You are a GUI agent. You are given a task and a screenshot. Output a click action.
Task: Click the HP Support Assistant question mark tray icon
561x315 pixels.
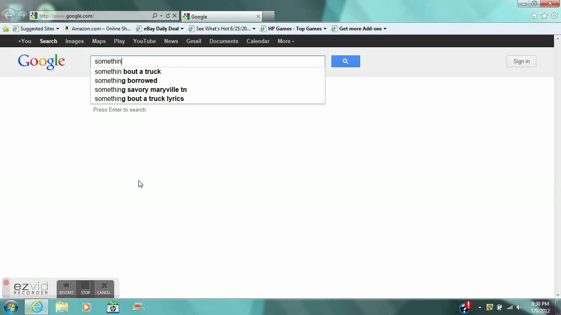click(465, 307)
